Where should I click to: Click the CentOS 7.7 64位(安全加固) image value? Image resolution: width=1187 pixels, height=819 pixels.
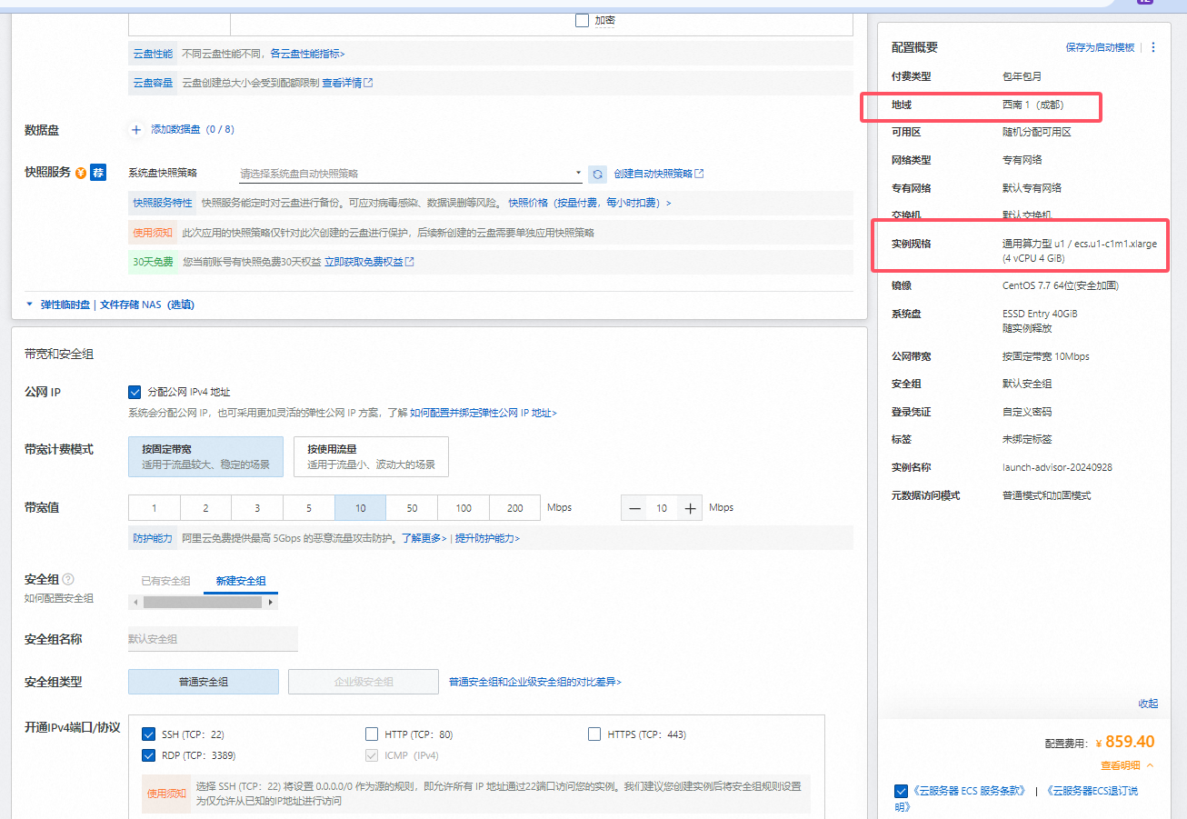1061,285
